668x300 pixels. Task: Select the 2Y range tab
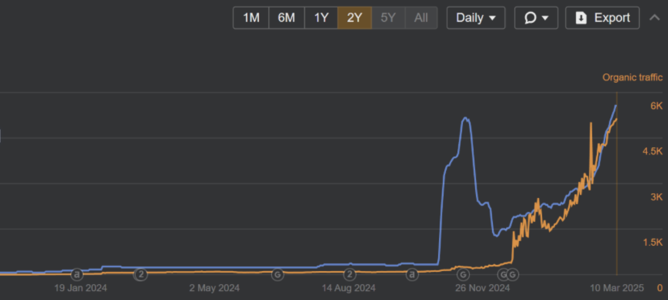tap(354, 17)
